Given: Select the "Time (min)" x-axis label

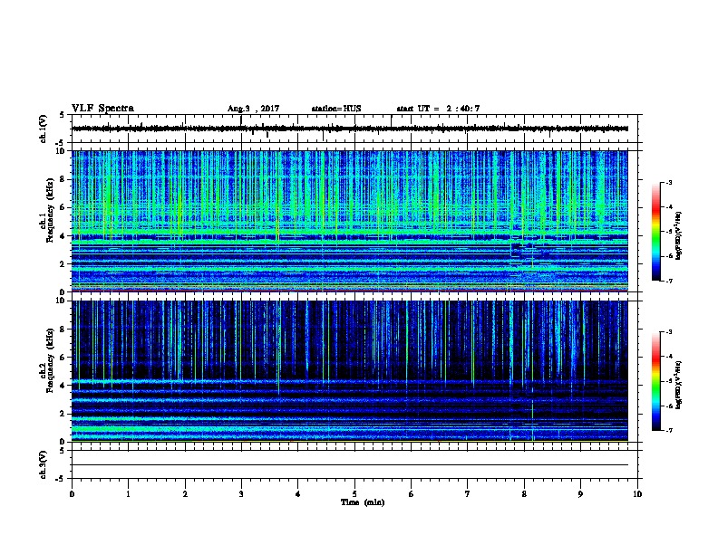Looking at the screenshot, I should click(x=363, y=502).
